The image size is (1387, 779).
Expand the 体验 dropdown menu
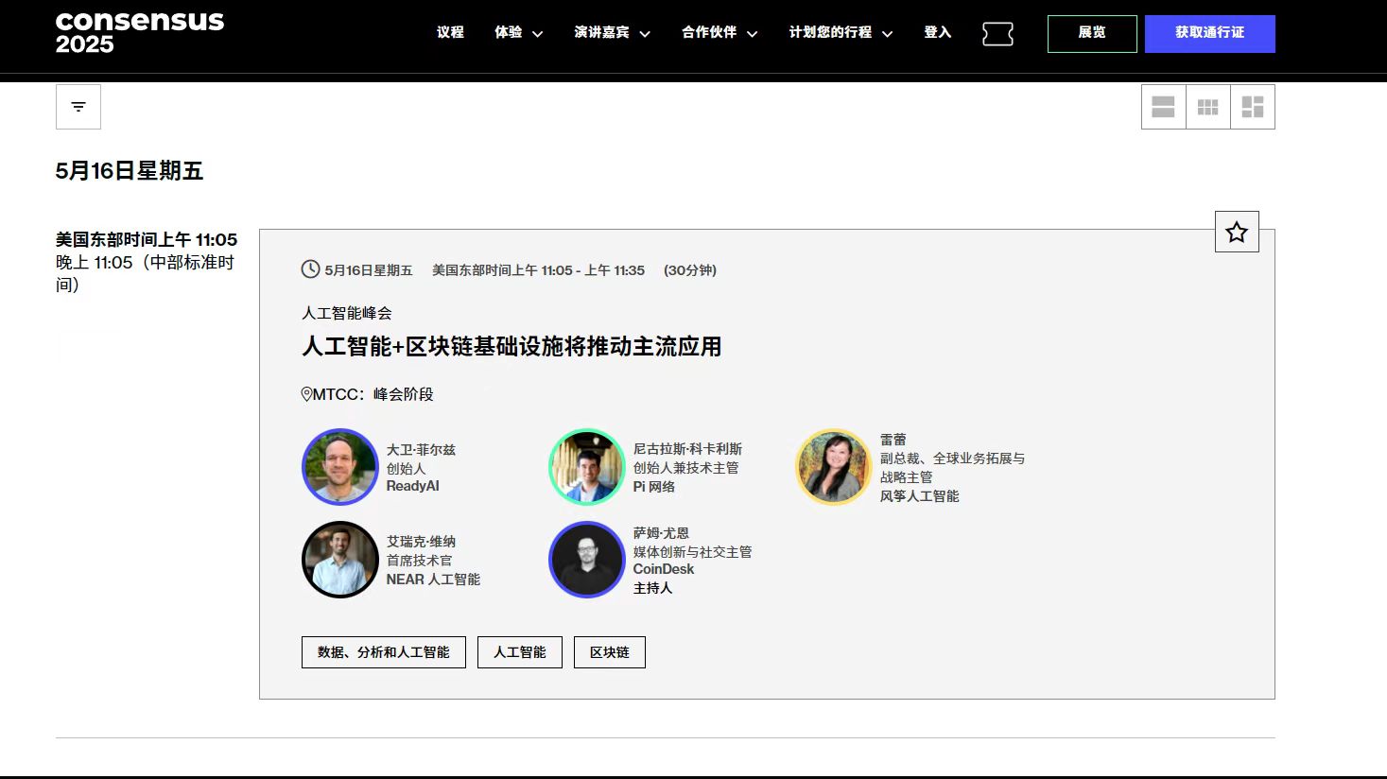[x=518, y=33]
